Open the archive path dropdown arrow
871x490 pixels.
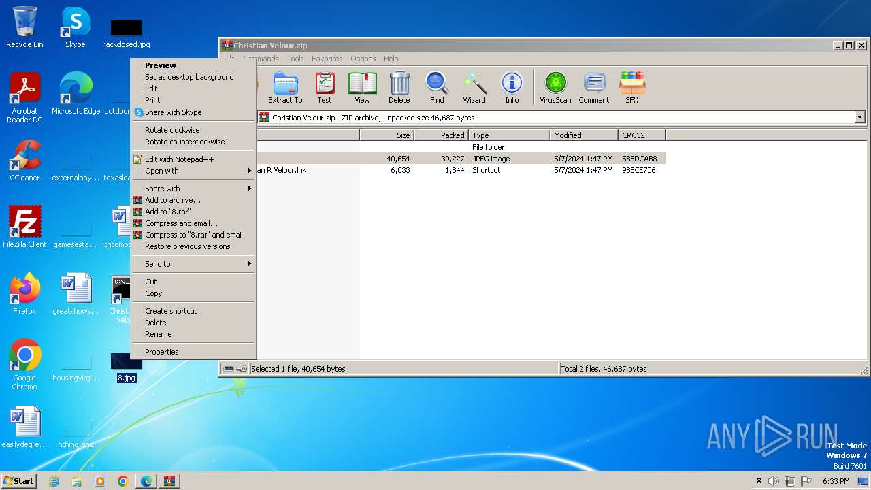[x=859, y=118]
